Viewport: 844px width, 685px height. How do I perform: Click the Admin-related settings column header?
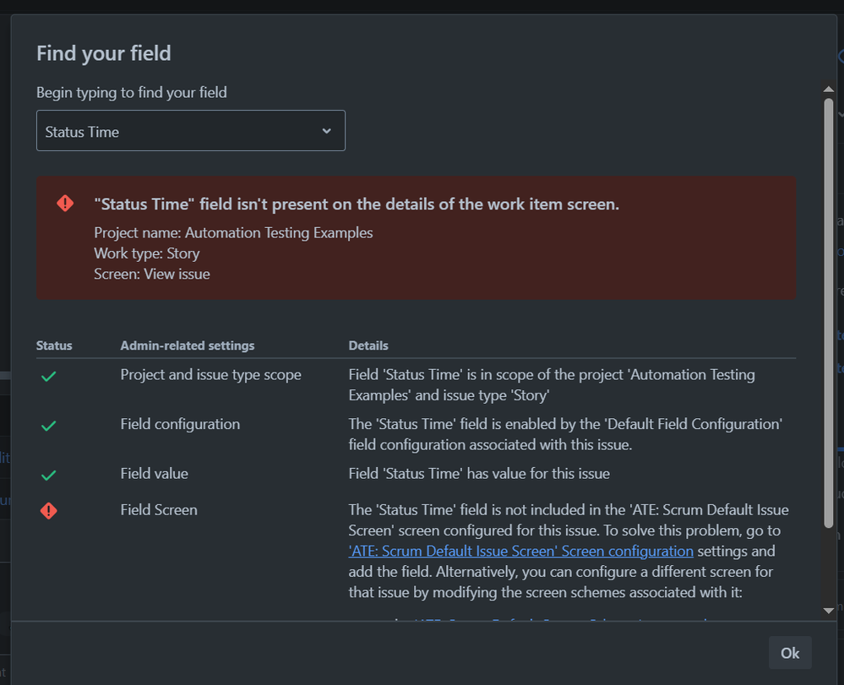point(188,345)
